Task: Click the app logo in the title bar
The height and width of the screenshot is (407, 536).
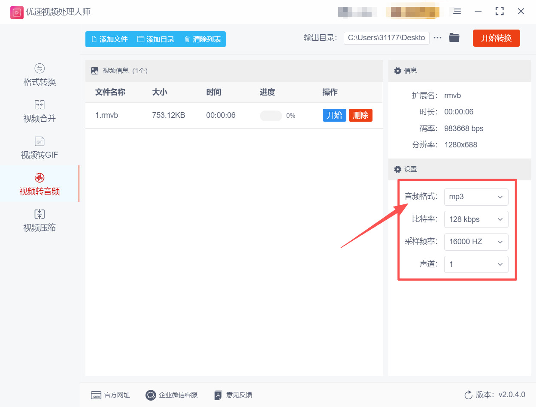Action: point(17,12)
